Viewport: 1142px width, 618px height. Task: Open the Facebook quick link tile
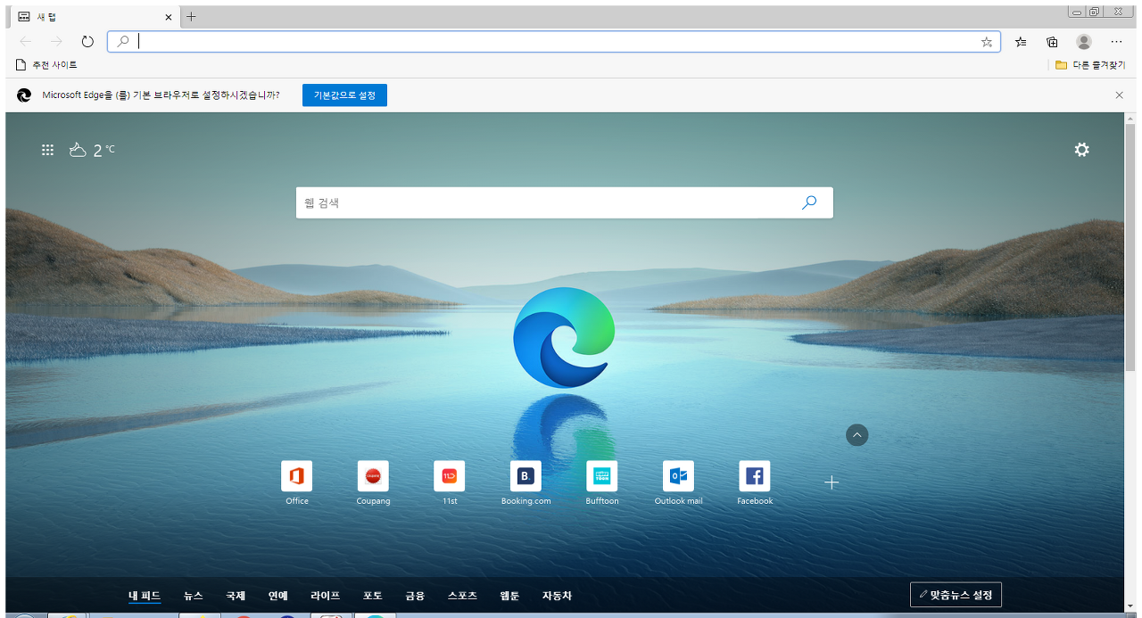755,483
